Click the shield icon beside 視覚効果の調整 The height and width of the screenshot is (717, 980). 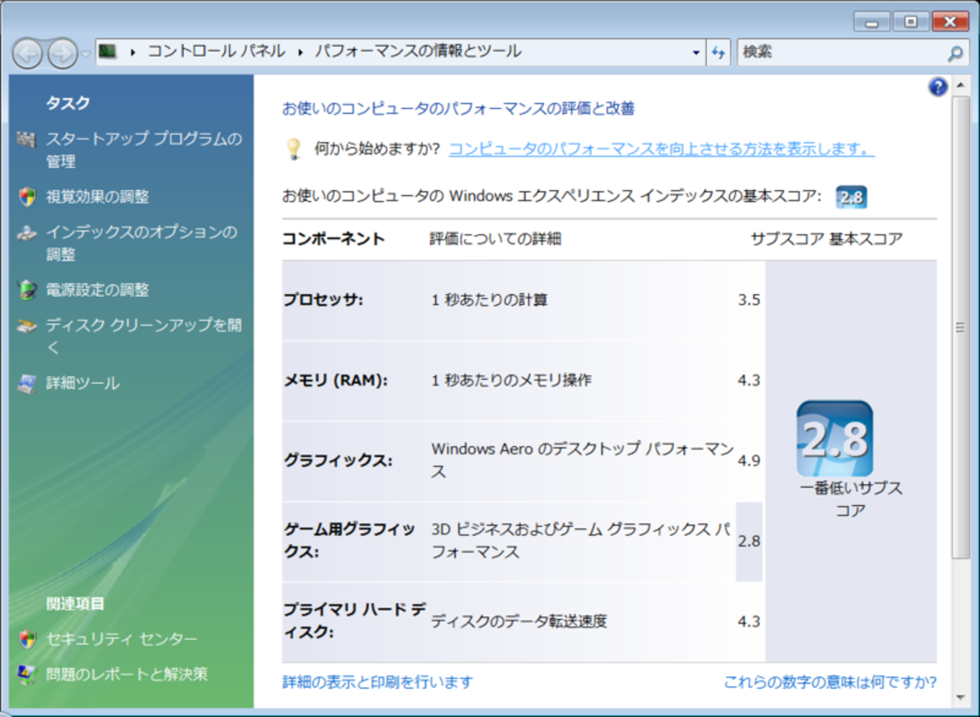(x=27, y=197)
